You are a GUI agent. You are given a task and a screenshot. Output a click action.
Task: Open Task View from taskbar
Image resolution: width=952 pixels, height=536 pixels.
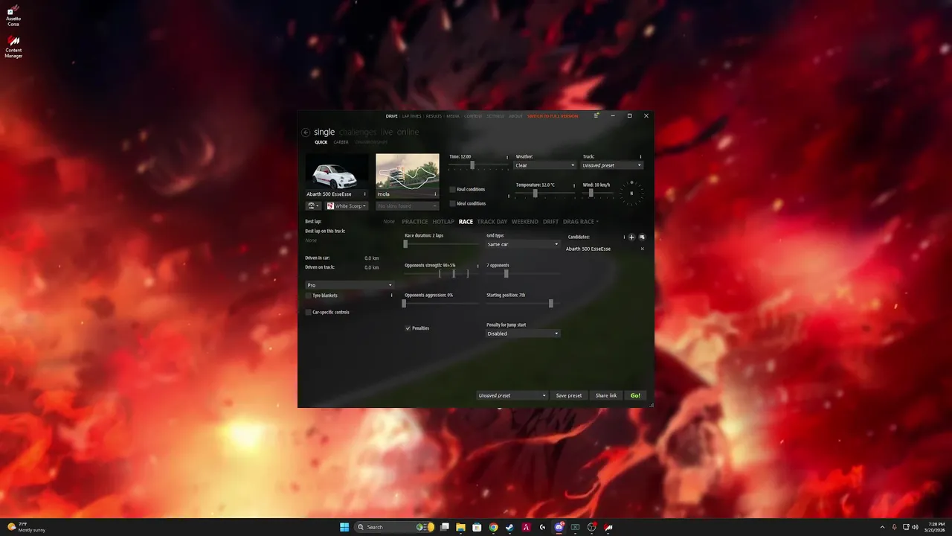(444, 527)
